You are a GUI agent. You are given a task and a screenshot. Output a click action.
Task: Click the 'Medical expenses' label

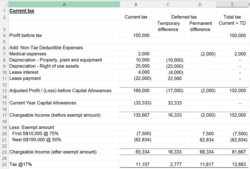(28, 54)
